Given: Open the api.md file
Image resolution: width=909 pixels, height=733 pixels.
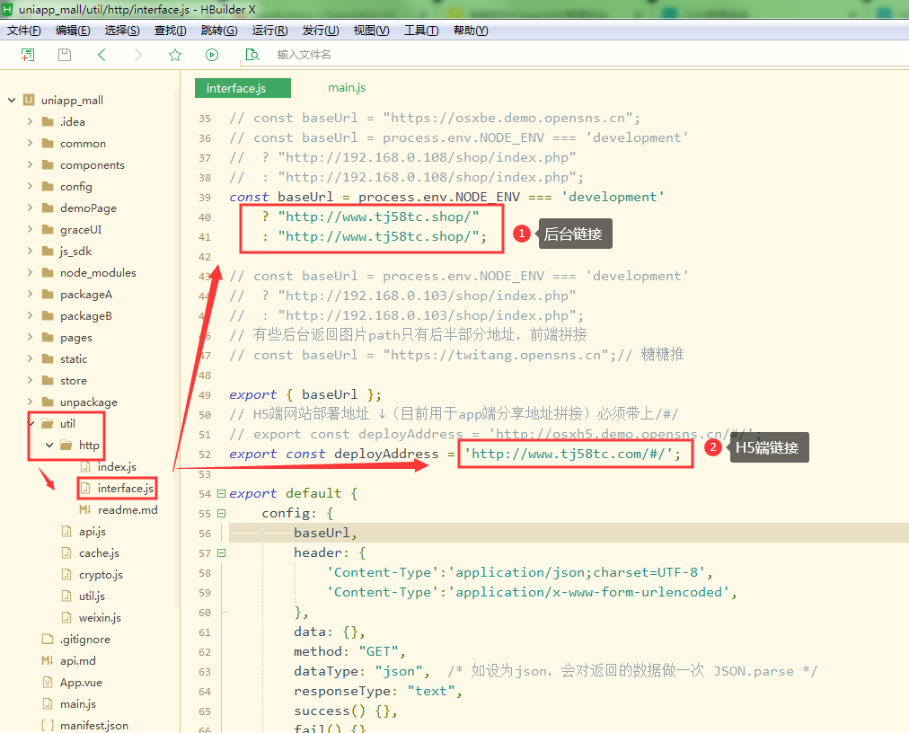Looking at the screenshot, I should (x=77, y=660).
